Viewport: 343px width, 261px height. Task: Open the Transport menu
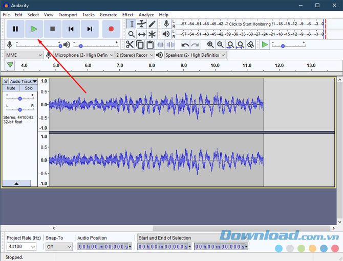point(68,15)
